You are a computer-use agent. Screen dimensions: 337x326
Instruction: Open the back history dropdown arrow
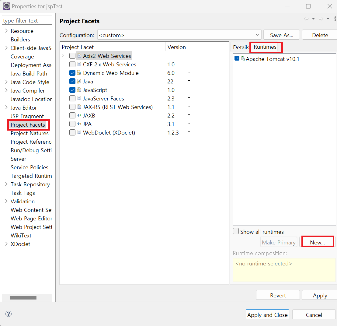point(313,19)
